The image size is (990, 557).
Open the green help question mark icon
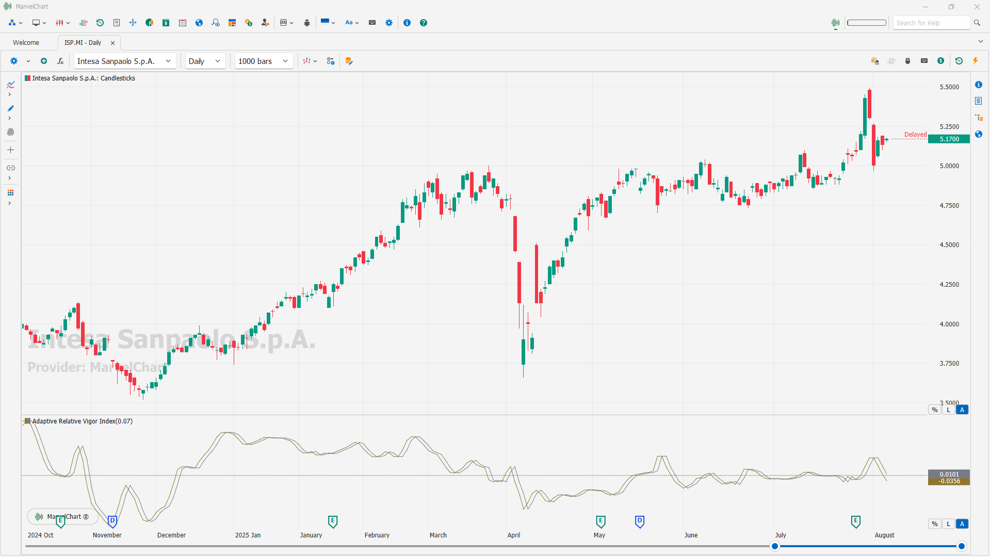[424, 23]
